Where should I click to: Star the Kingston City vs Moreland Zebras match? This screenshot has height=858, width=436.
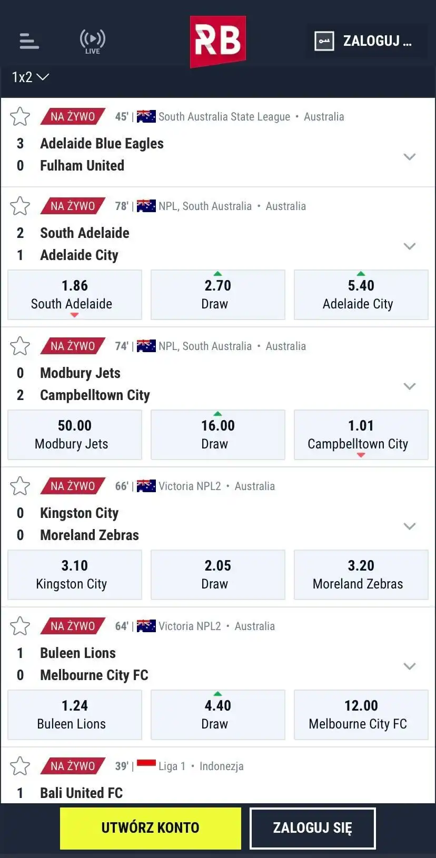(20, 486)
